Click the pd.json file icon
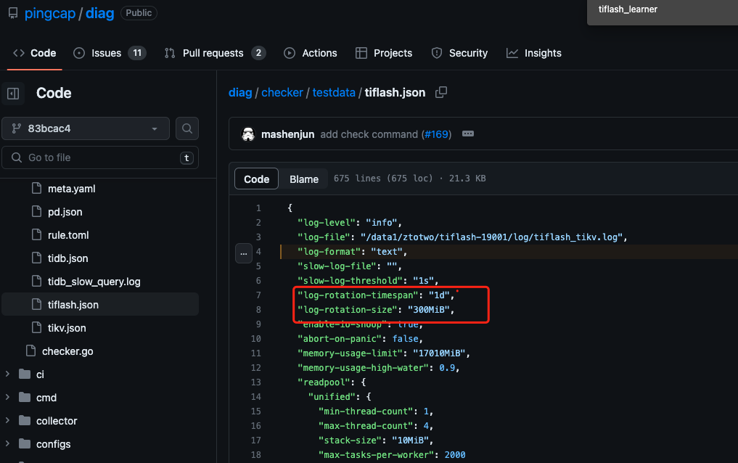 coord(36,211)
